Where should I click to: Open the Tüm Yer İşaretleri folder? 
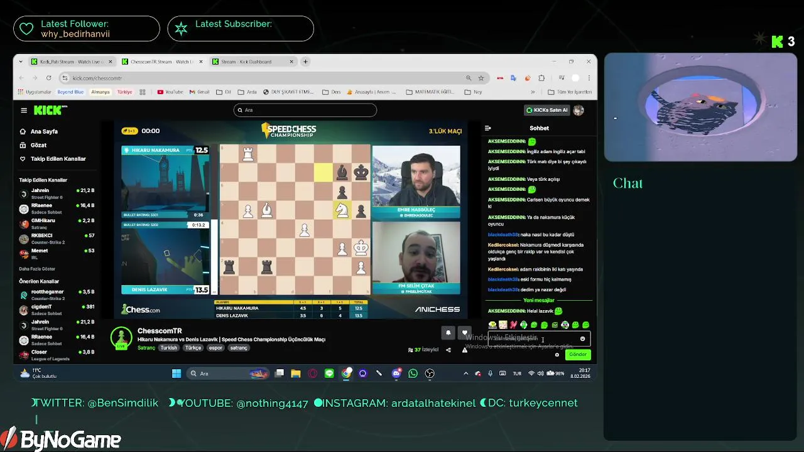pos(570,92)
